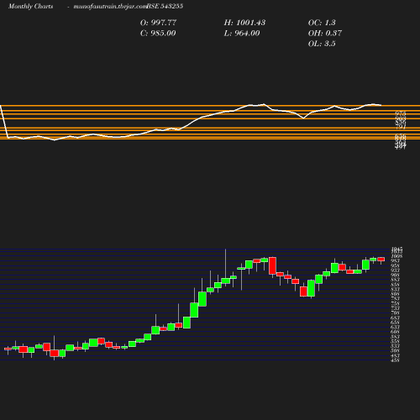Select the low value 'L: 964.00'
The height and width of the screenshot is (420, 420).
pos(242,33)
